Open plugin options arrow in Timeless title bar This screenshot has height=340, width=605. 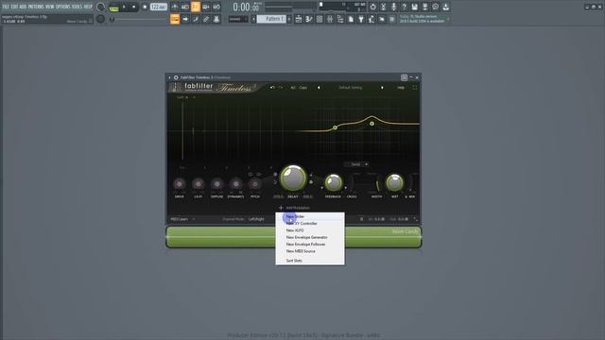point(169,77)
